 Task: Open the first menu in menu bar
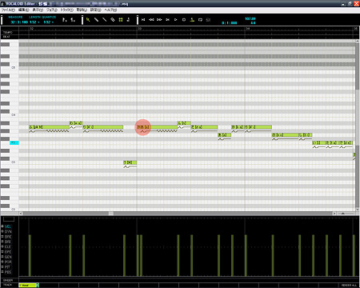tap(8, 10)
